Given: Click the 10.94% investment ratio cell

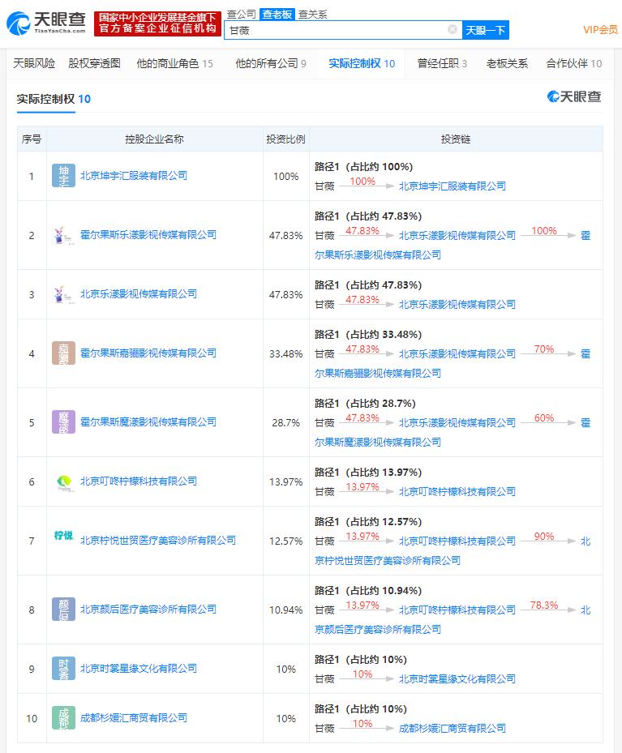Looking at the screenshot, I should click(x=285, y=610).
